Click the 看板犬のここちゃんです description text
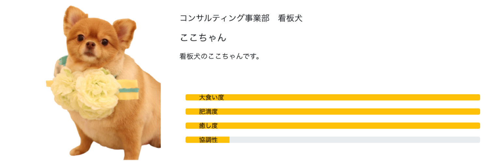Screen dimensions: 501x161 click(x=220, y=56)
